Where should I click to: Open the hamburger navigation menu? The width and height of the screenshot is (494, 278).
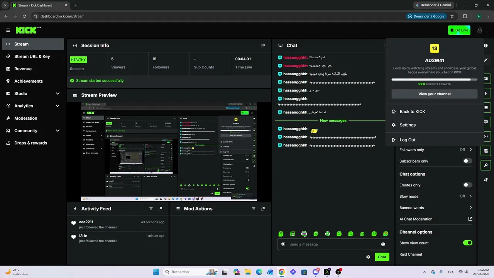point(8,30)
